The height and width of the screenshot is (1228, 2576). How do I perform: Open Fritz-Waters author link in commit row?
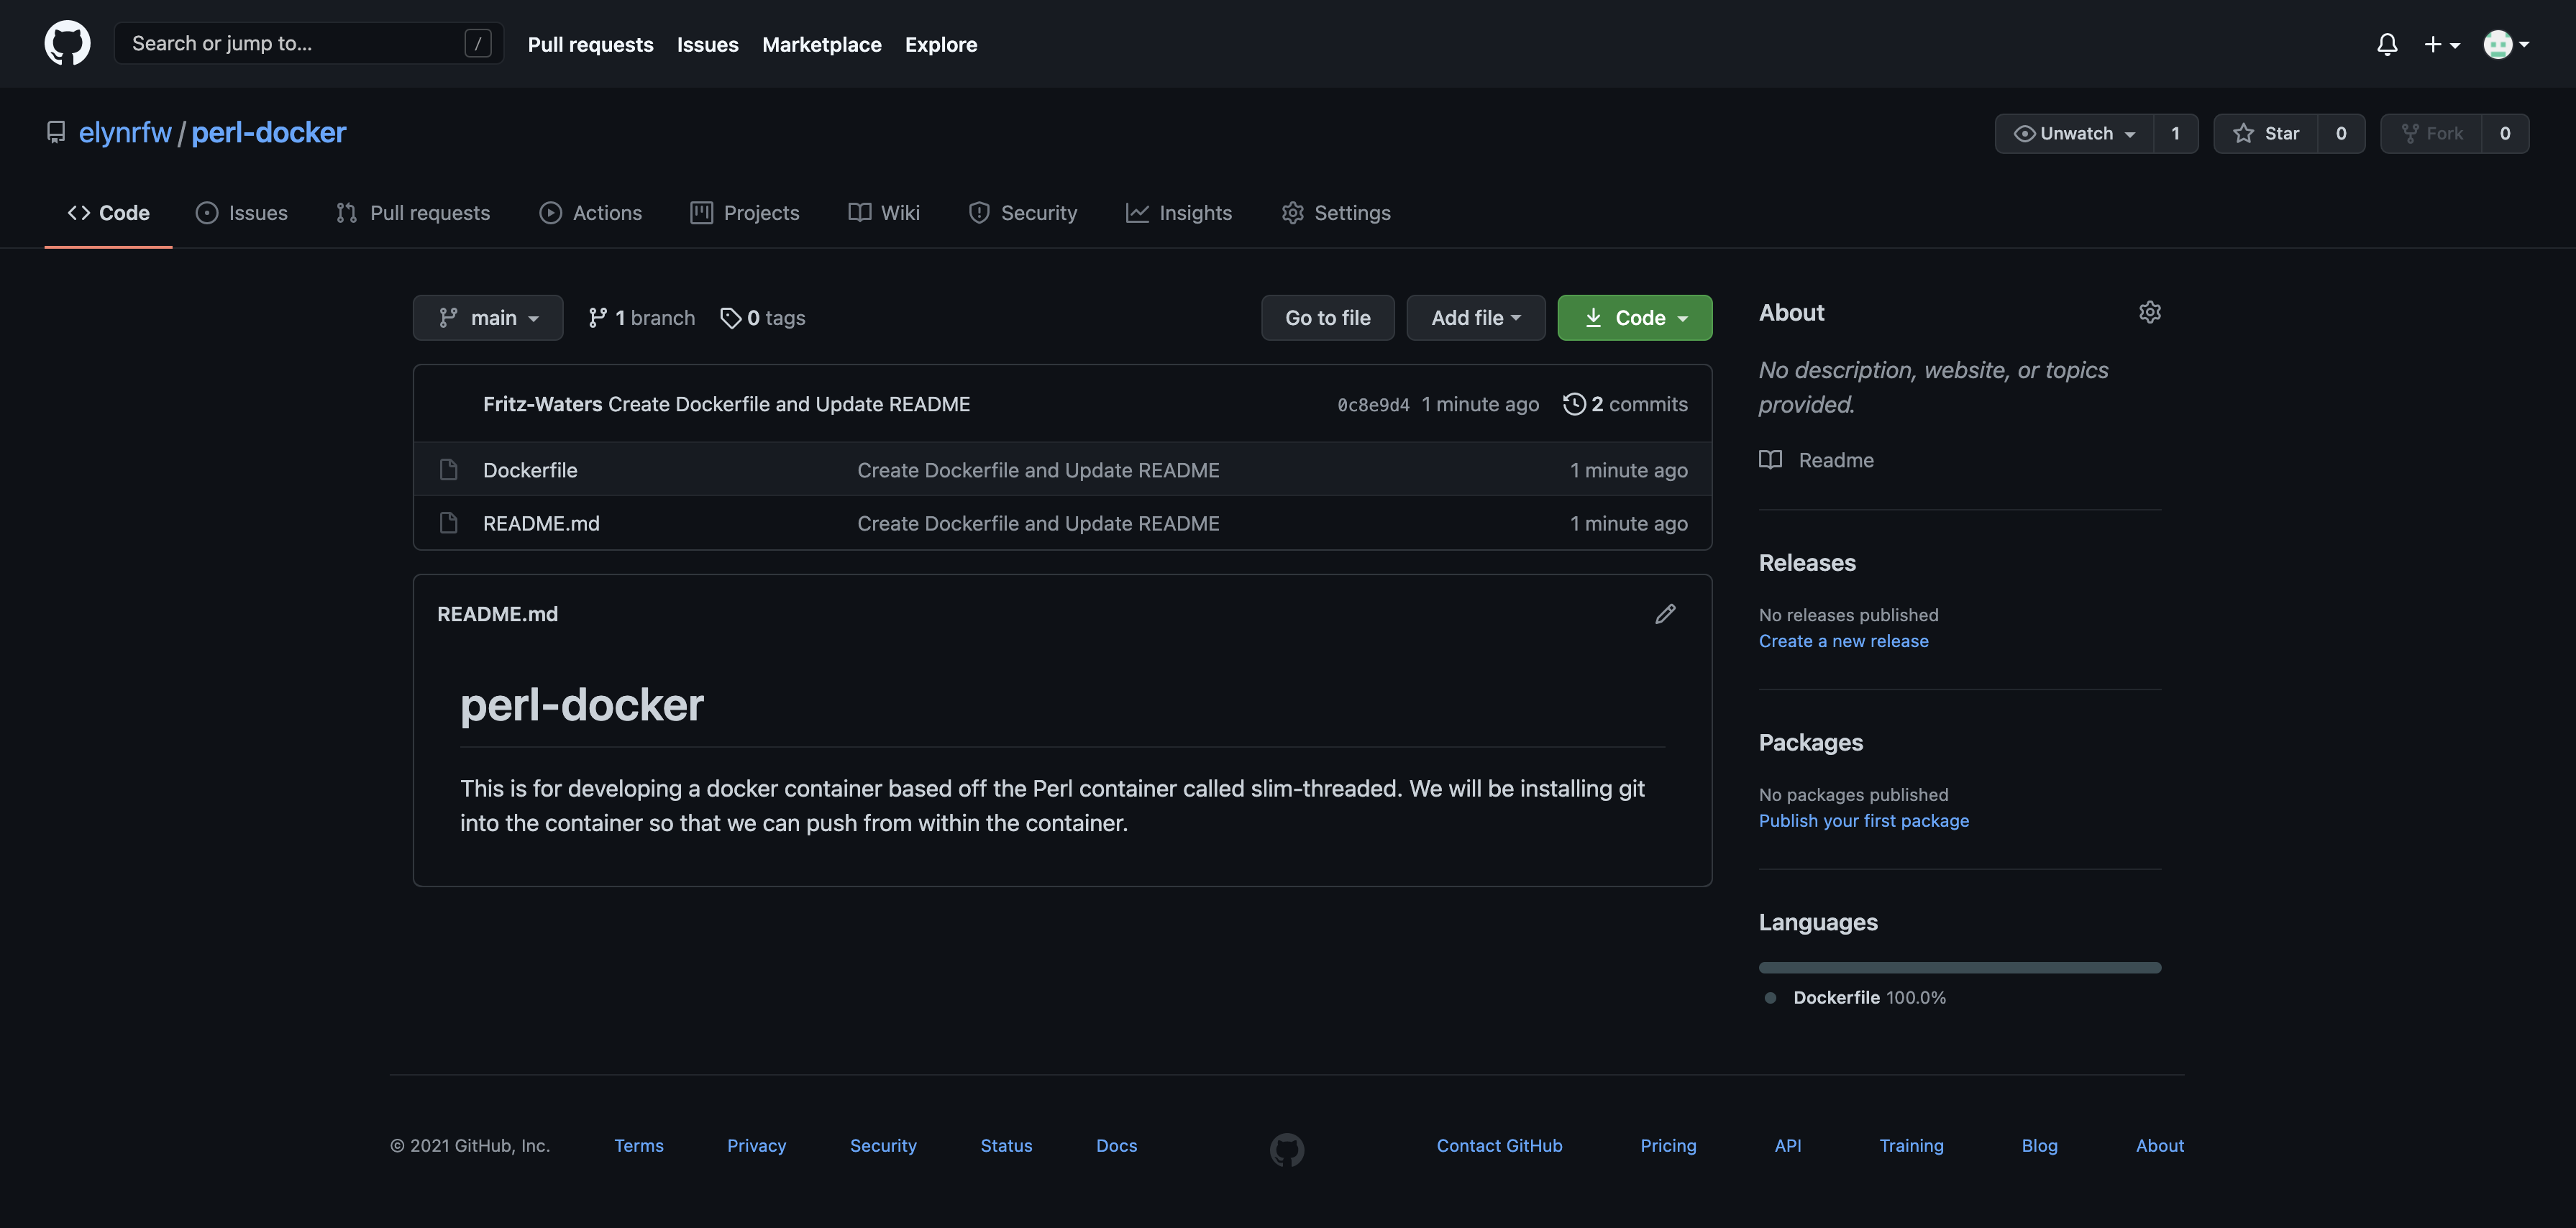pyautogui.click(x=542, y=404)
